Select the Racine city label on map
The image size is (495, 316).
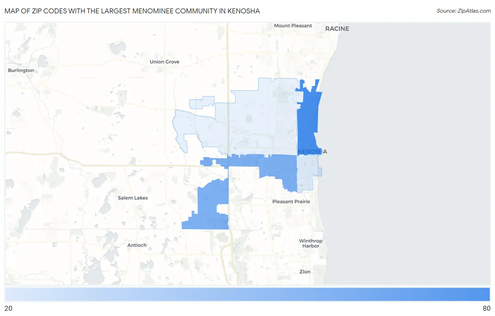tap(337, 29)
